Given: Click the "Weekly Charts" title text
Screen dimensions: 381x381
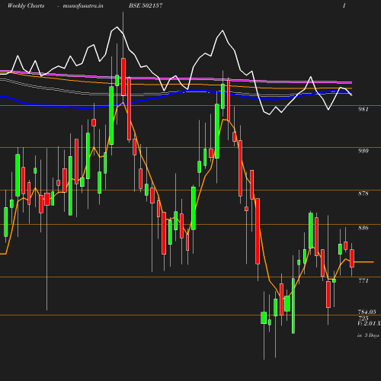Looking at the screenshot, I should tap(26, 5).
